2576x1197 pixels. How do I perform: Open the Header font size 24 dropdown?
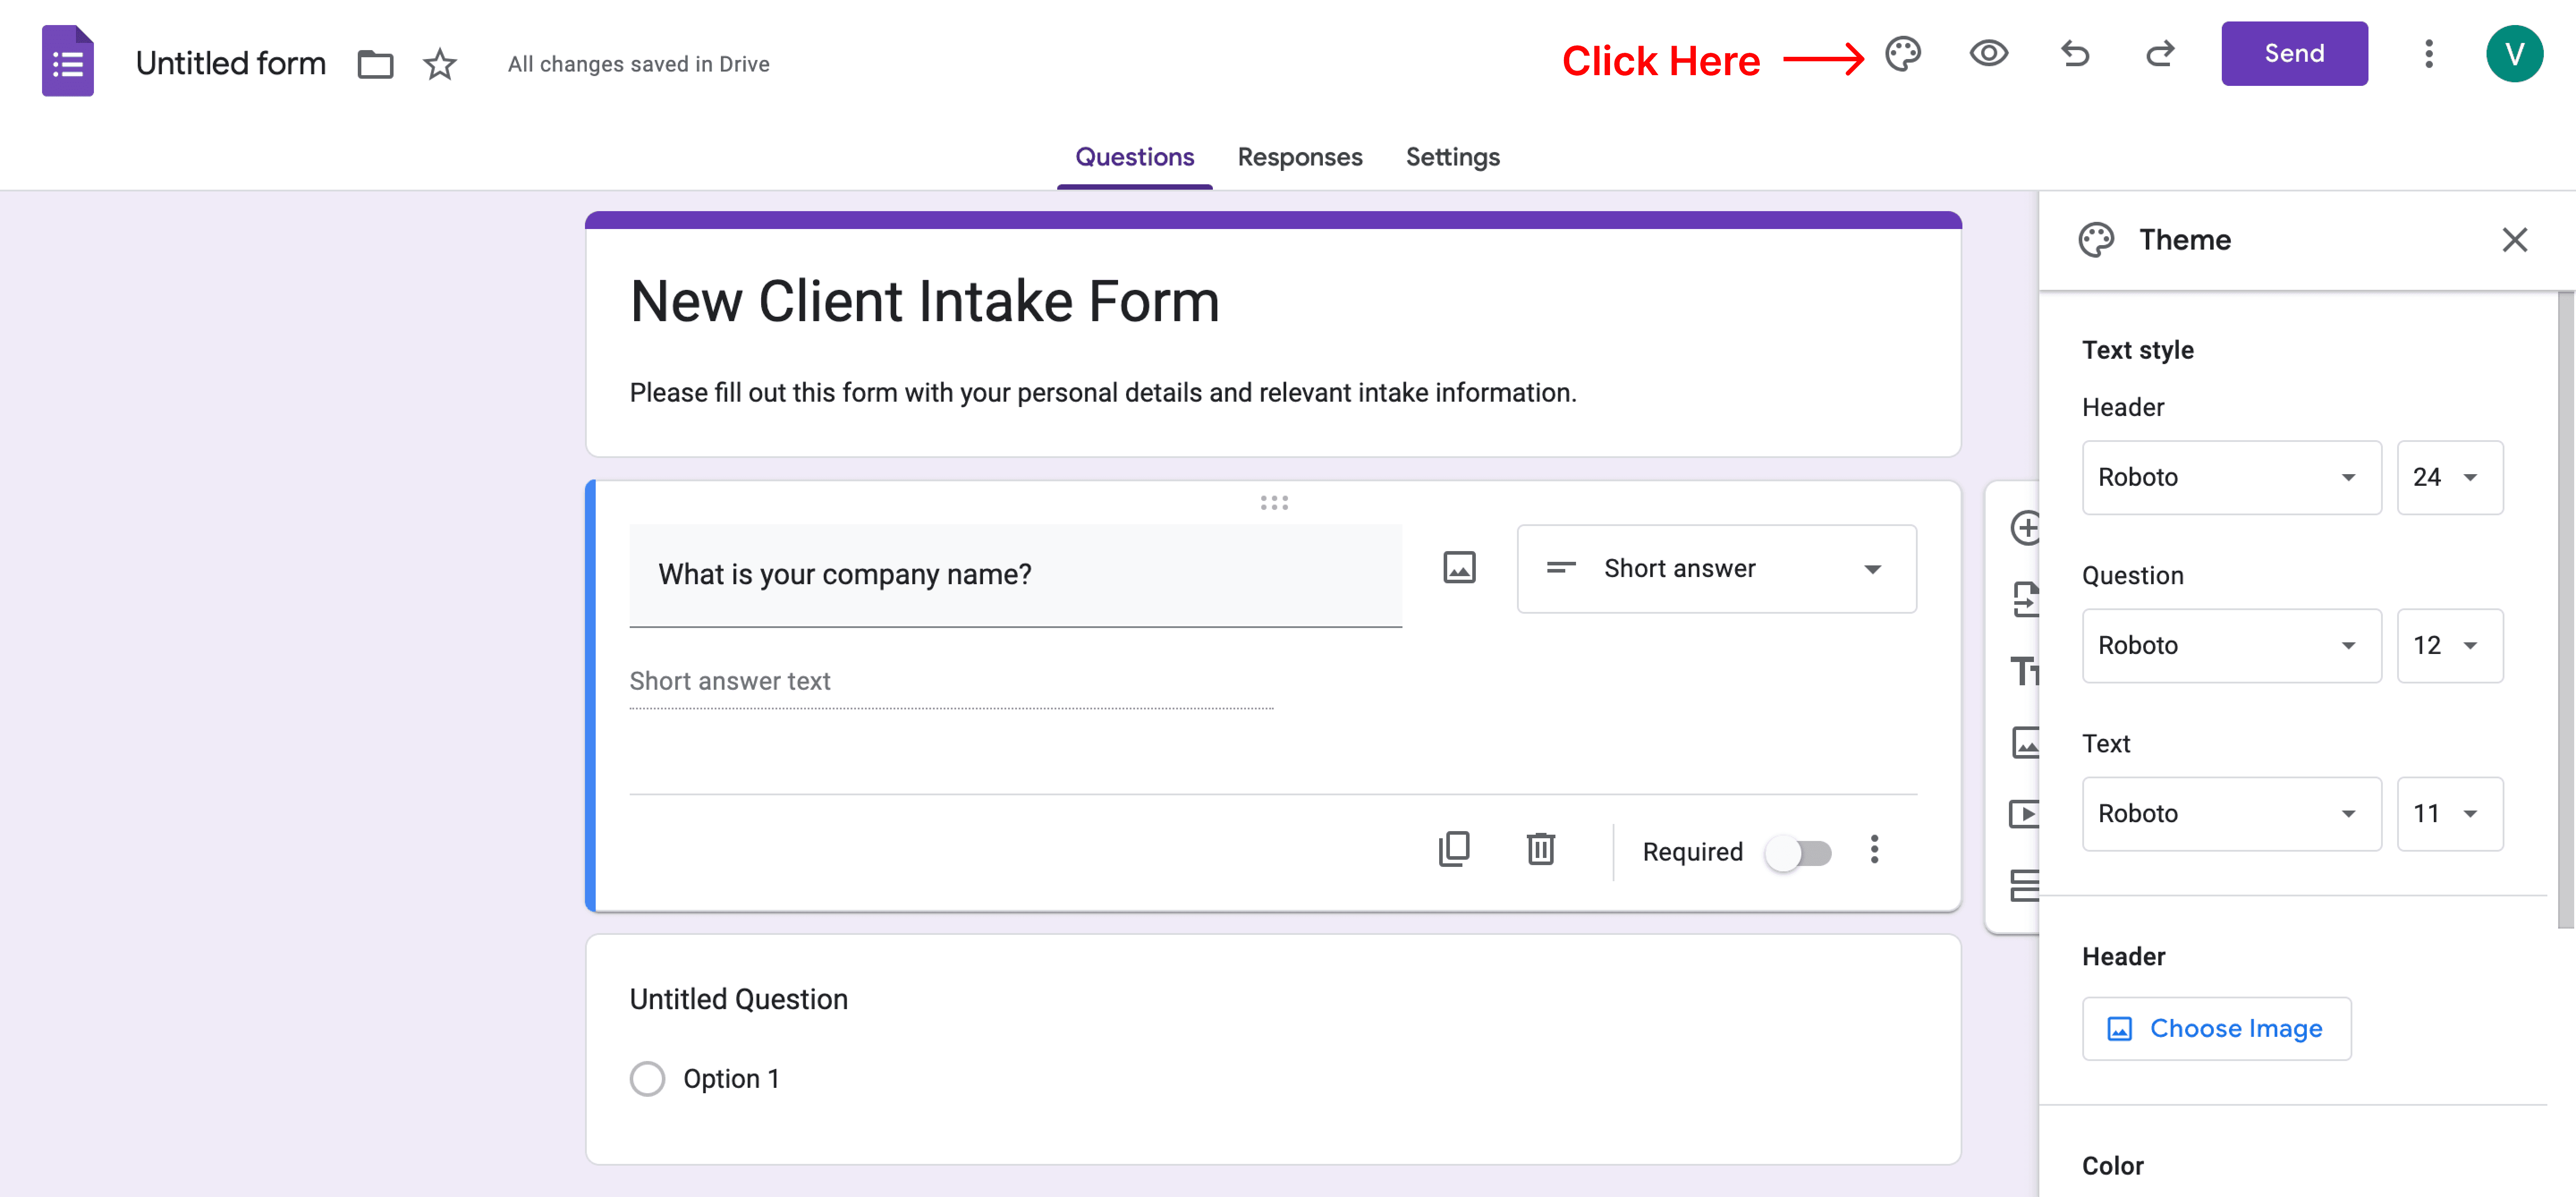[x=2449, y=478]
